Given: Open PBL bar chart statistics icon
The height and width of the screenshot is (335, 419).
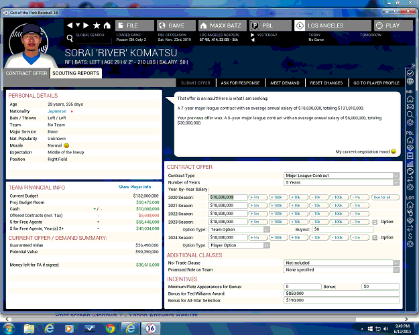Looking at the screenshot, I should [410, 163].
